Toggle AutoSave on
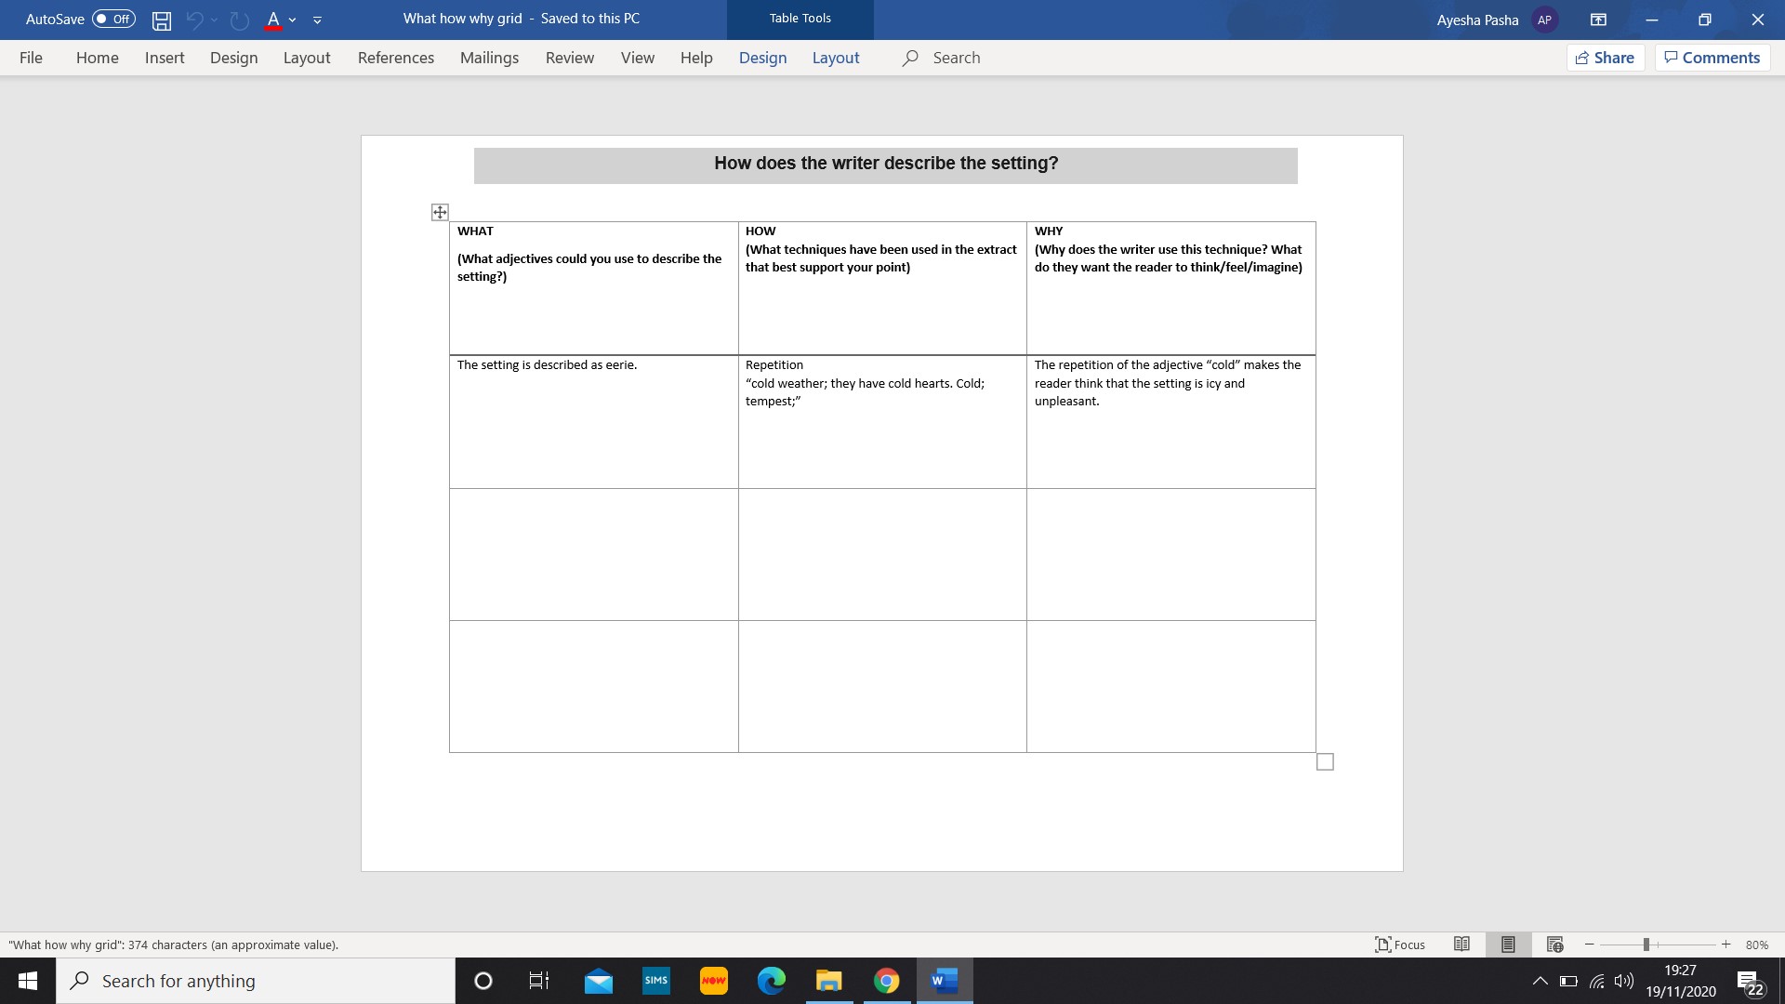 point(112,19)
